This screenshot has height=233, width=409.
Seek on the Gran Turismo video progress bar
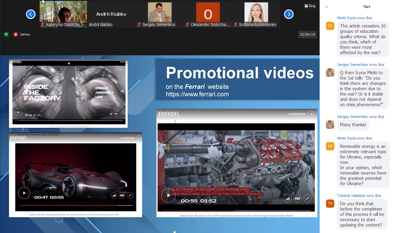(x=75, y=205)
